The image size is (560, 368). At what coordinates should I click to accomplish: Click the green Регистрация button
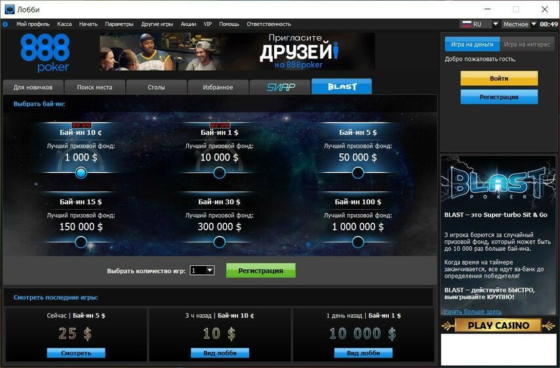(x=261, y=270)
